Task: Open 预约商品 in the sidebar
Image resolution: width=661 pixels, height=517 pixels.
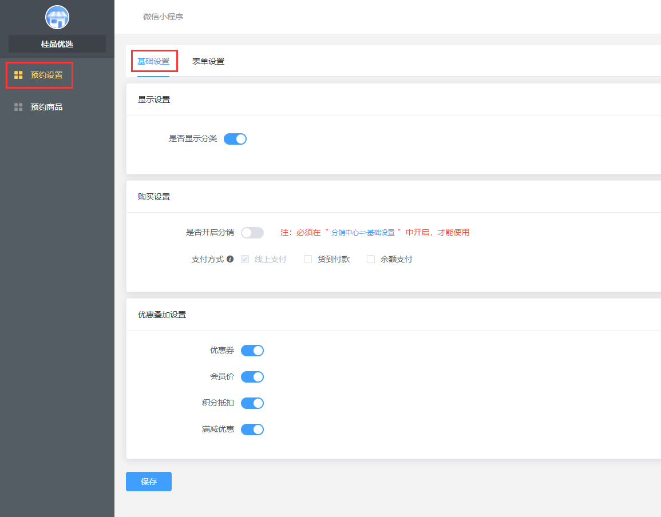Action: click(x=46, y=107)
